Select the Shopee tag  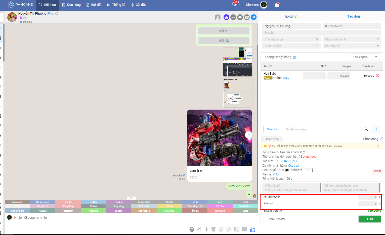[x=119, y=211]
